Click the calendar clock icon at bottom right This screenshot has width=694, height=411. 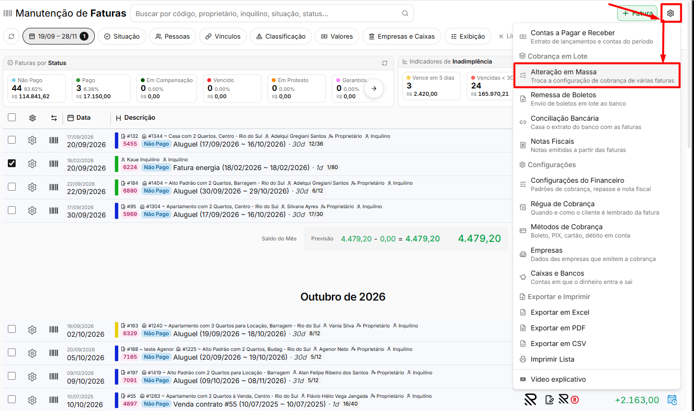(672, 400)
